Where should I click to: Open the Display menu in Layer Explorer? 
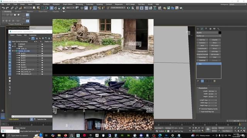pyautogui.click(x=19, y=35)
